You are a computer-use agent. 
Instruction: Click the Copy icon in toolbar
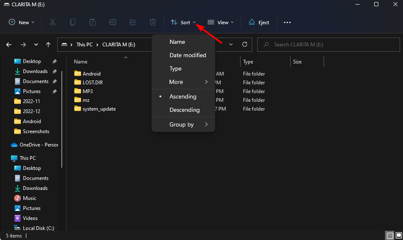coord(73,23)
